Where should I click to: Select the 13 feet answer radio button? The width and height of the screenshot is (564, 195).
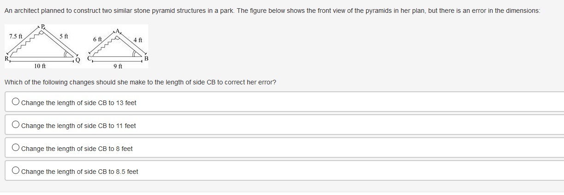16,102
